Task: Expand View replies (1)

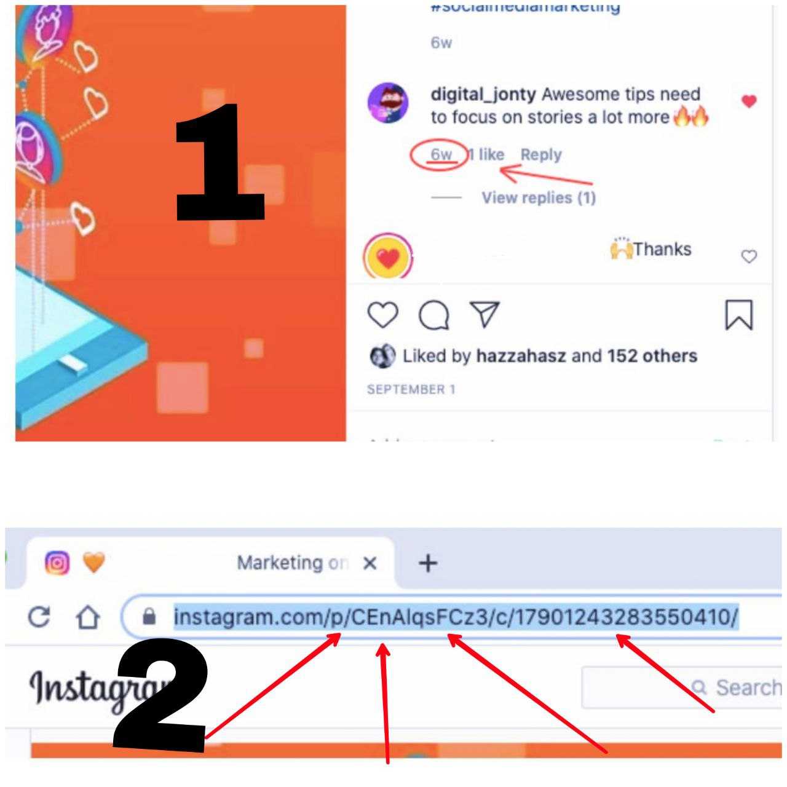Action: 539,197
